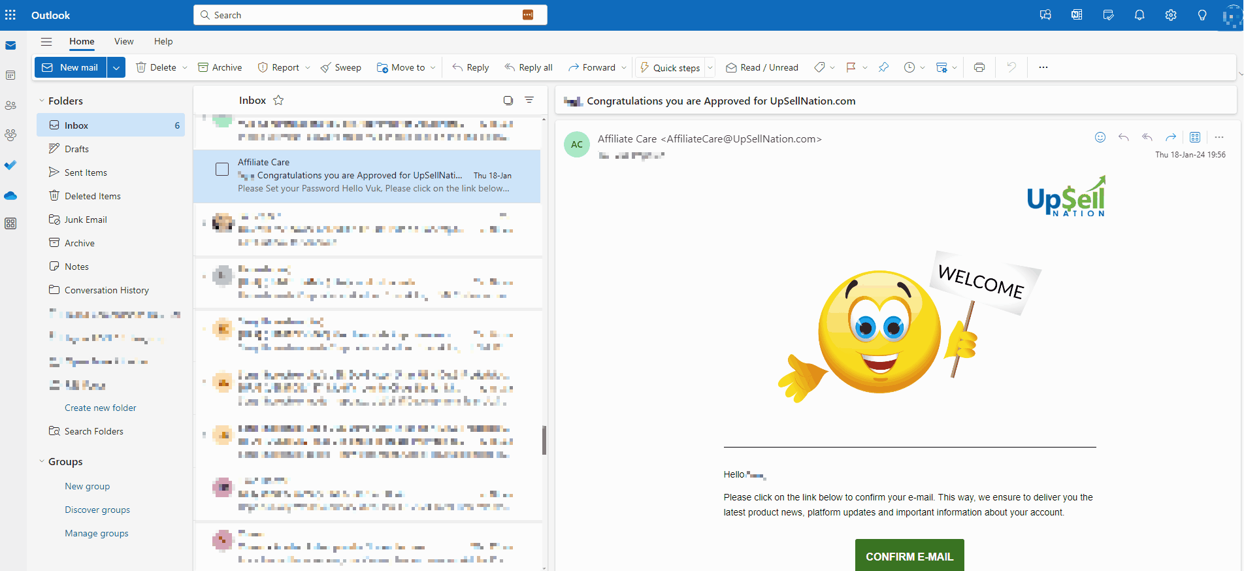Viewport: 1244px width, 571px height.
Task: Click the Print icon in toolbar
Action: click(979, 67)
